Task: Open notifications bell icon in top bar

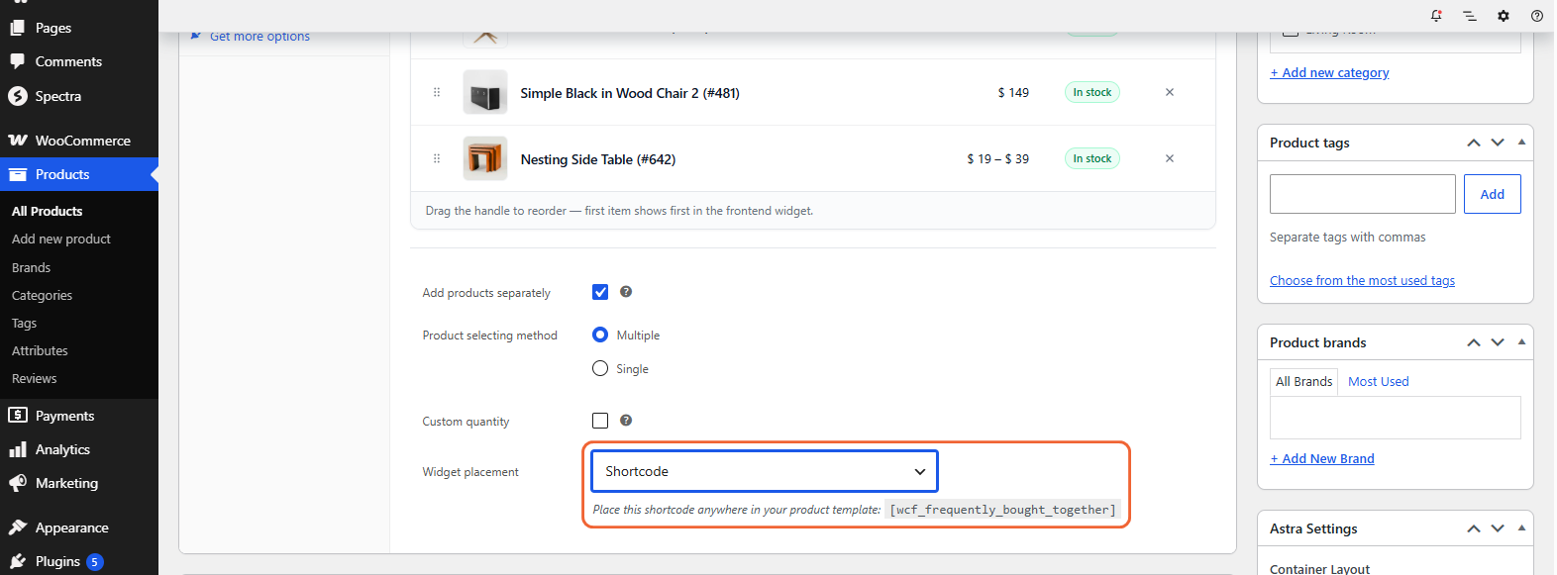Action: click(x=1436, y=16)
